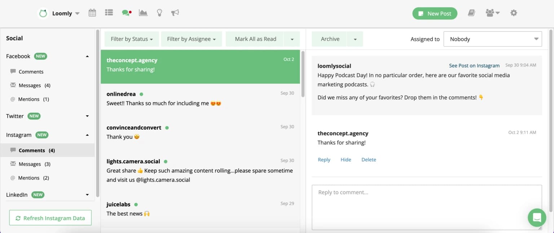This screenshot has width=554, height=233.
Task: Open the calendar view icon
Action: point(92,13)
